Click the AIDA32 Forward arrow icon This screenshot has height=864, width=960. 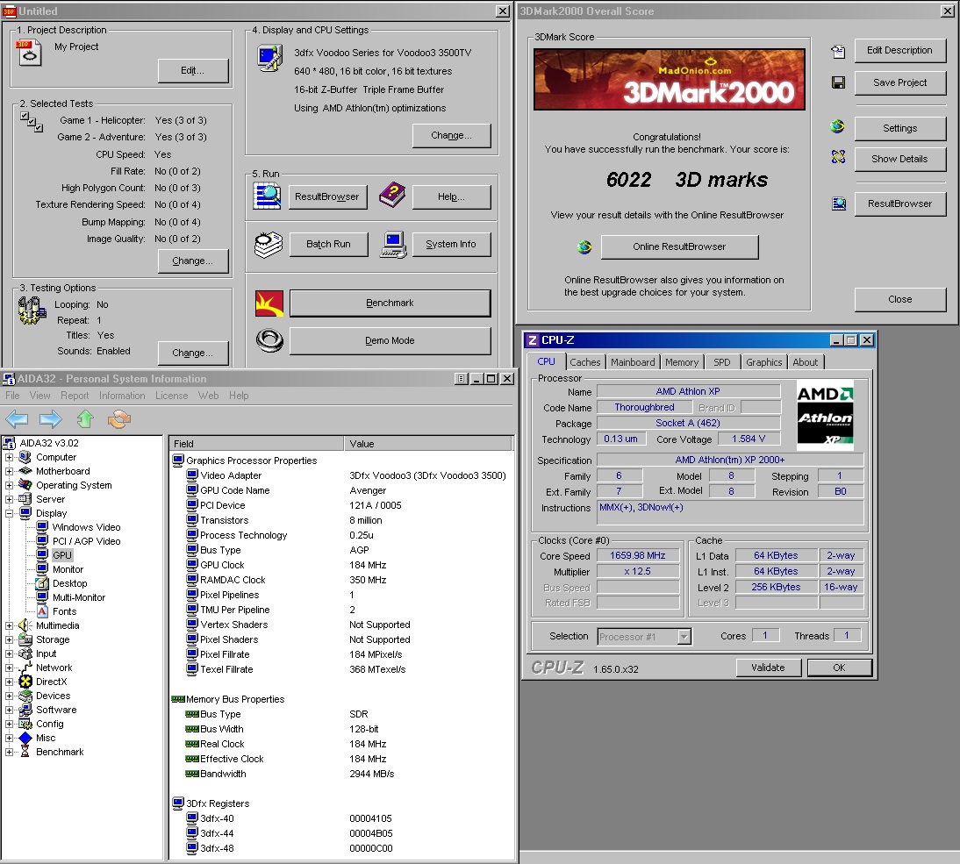[x=50, y=419]
